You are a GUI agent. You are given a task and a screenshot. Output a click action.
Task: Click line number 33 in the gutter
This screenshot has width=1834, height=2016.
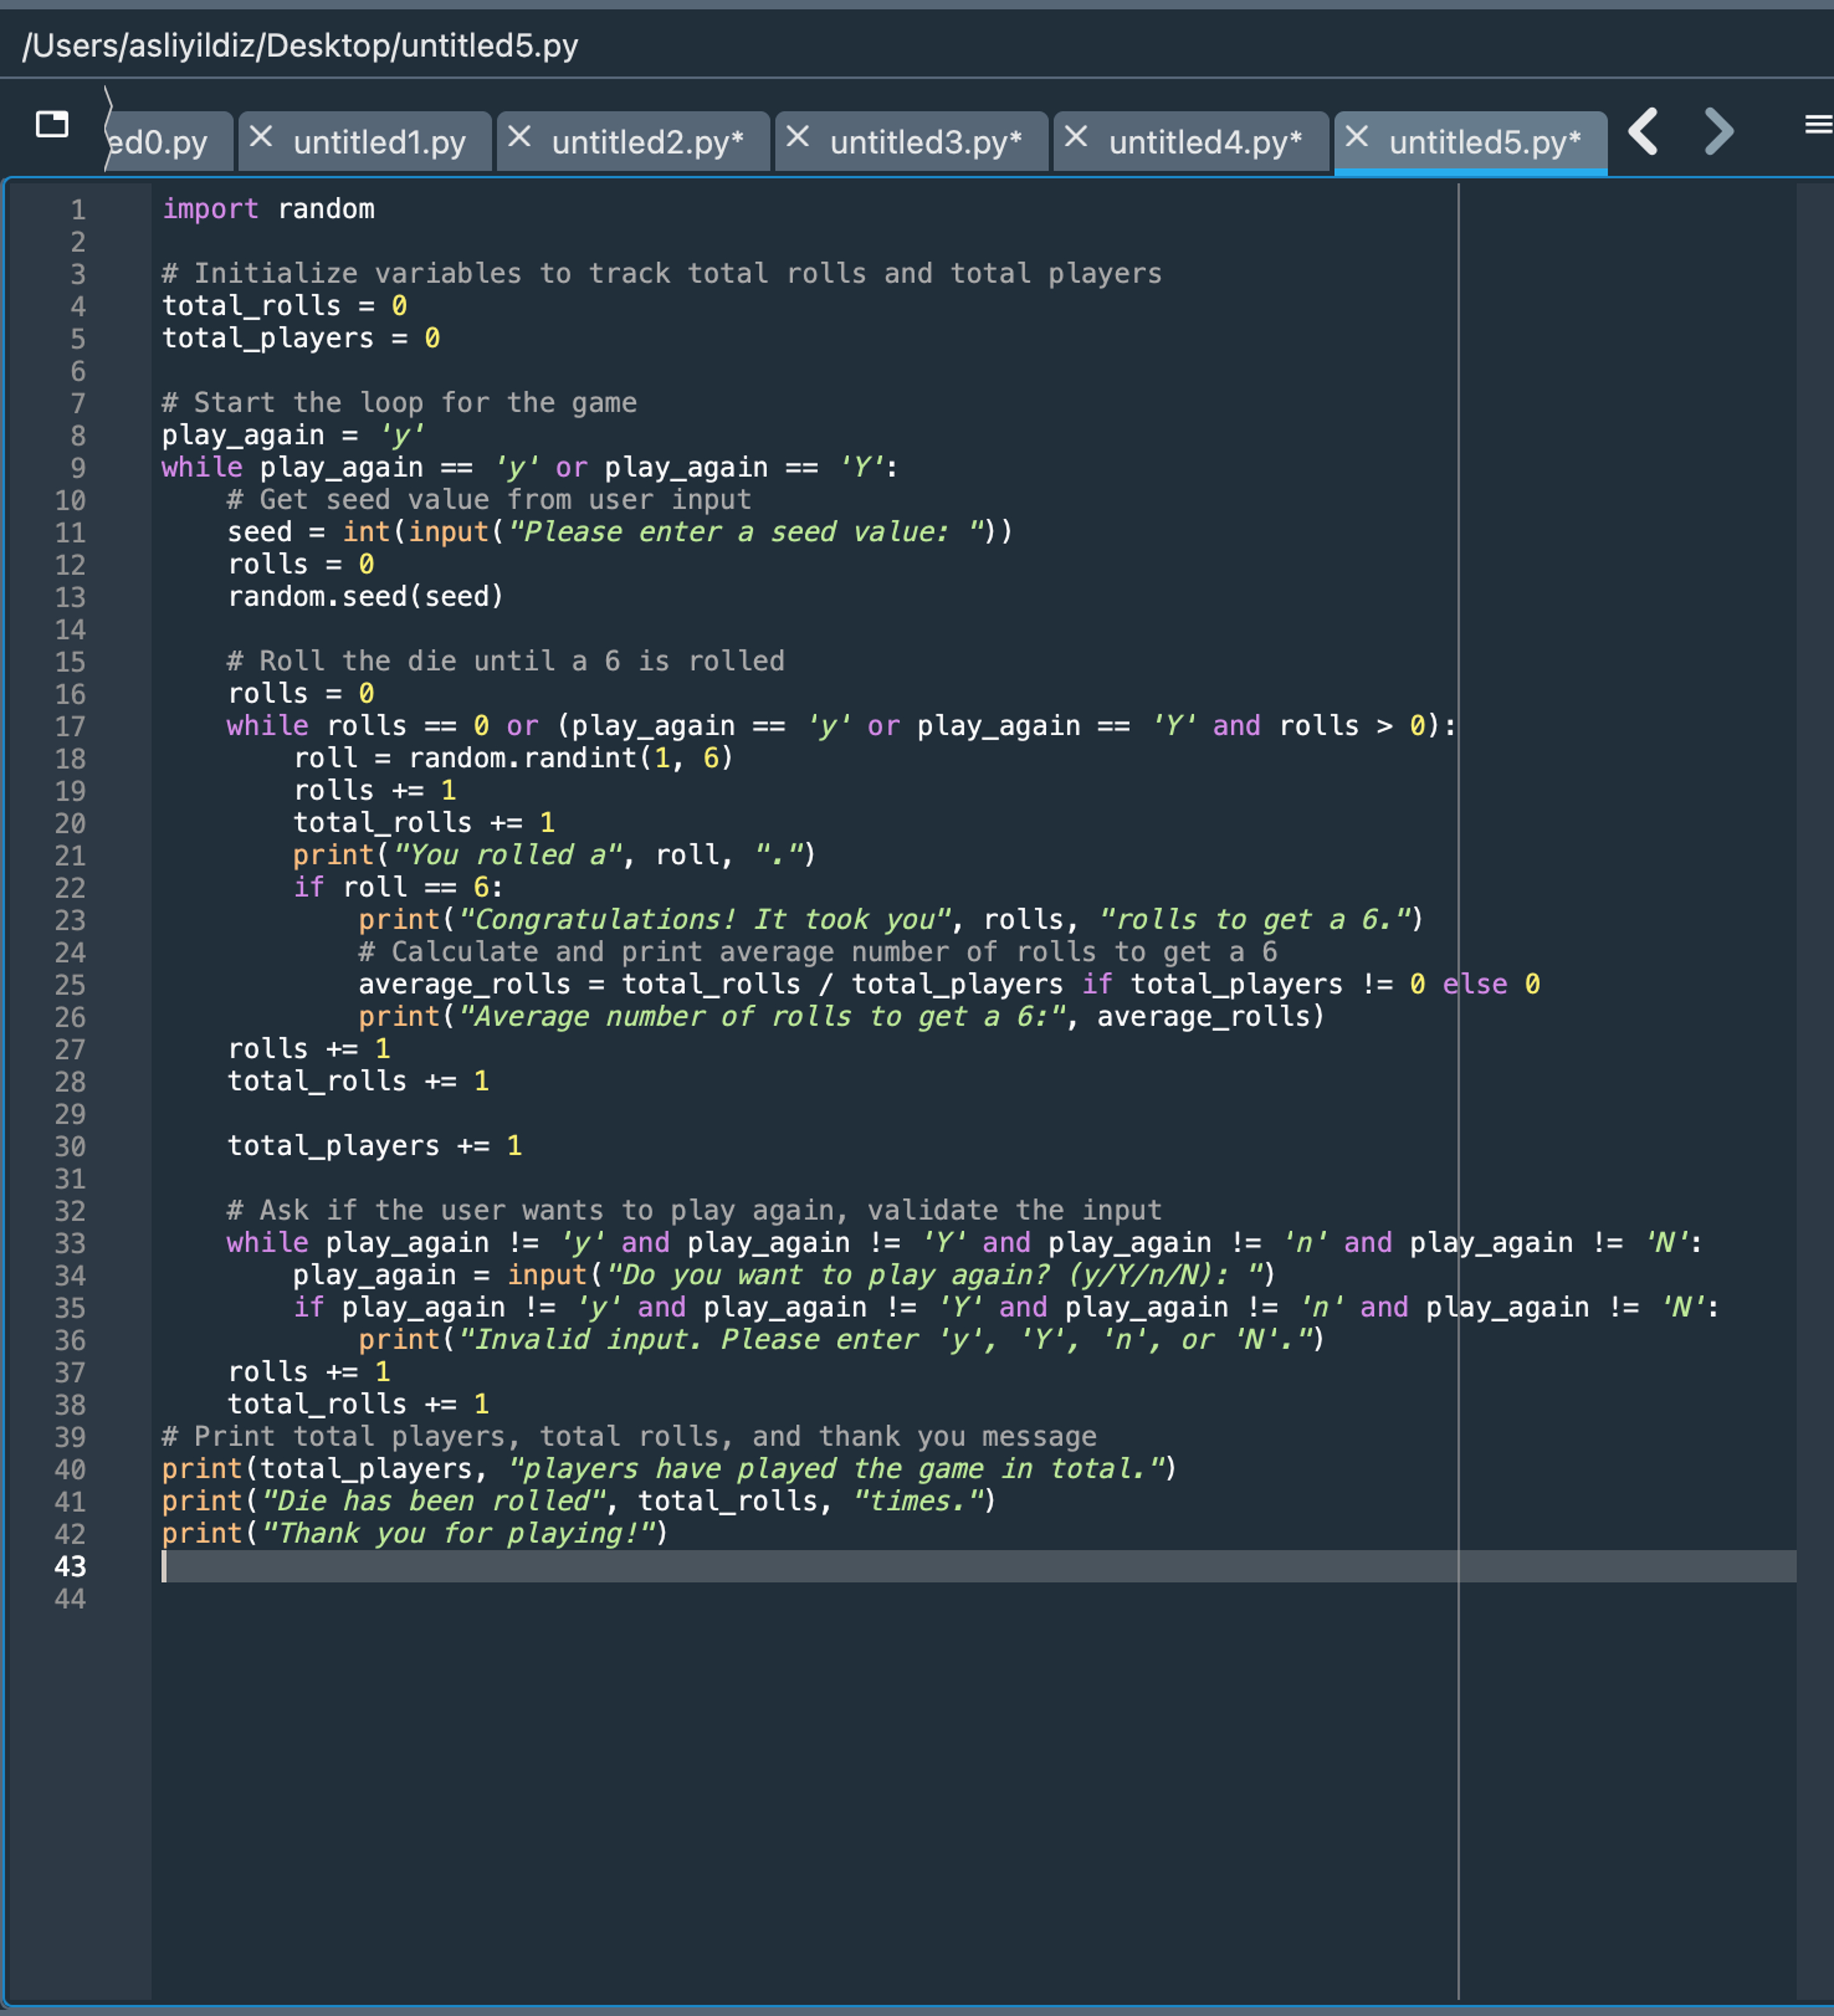click(x=70, y=1244)
